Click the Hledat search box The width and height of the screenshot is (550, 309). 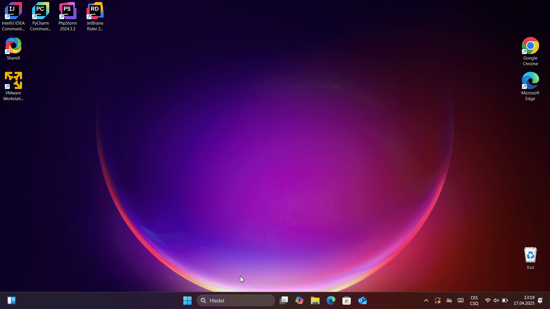236,300
